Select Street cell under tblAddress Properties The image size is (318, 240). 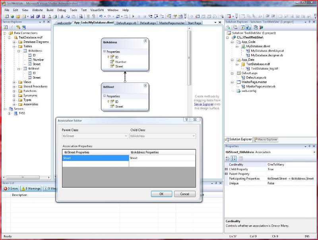(162, 158)
